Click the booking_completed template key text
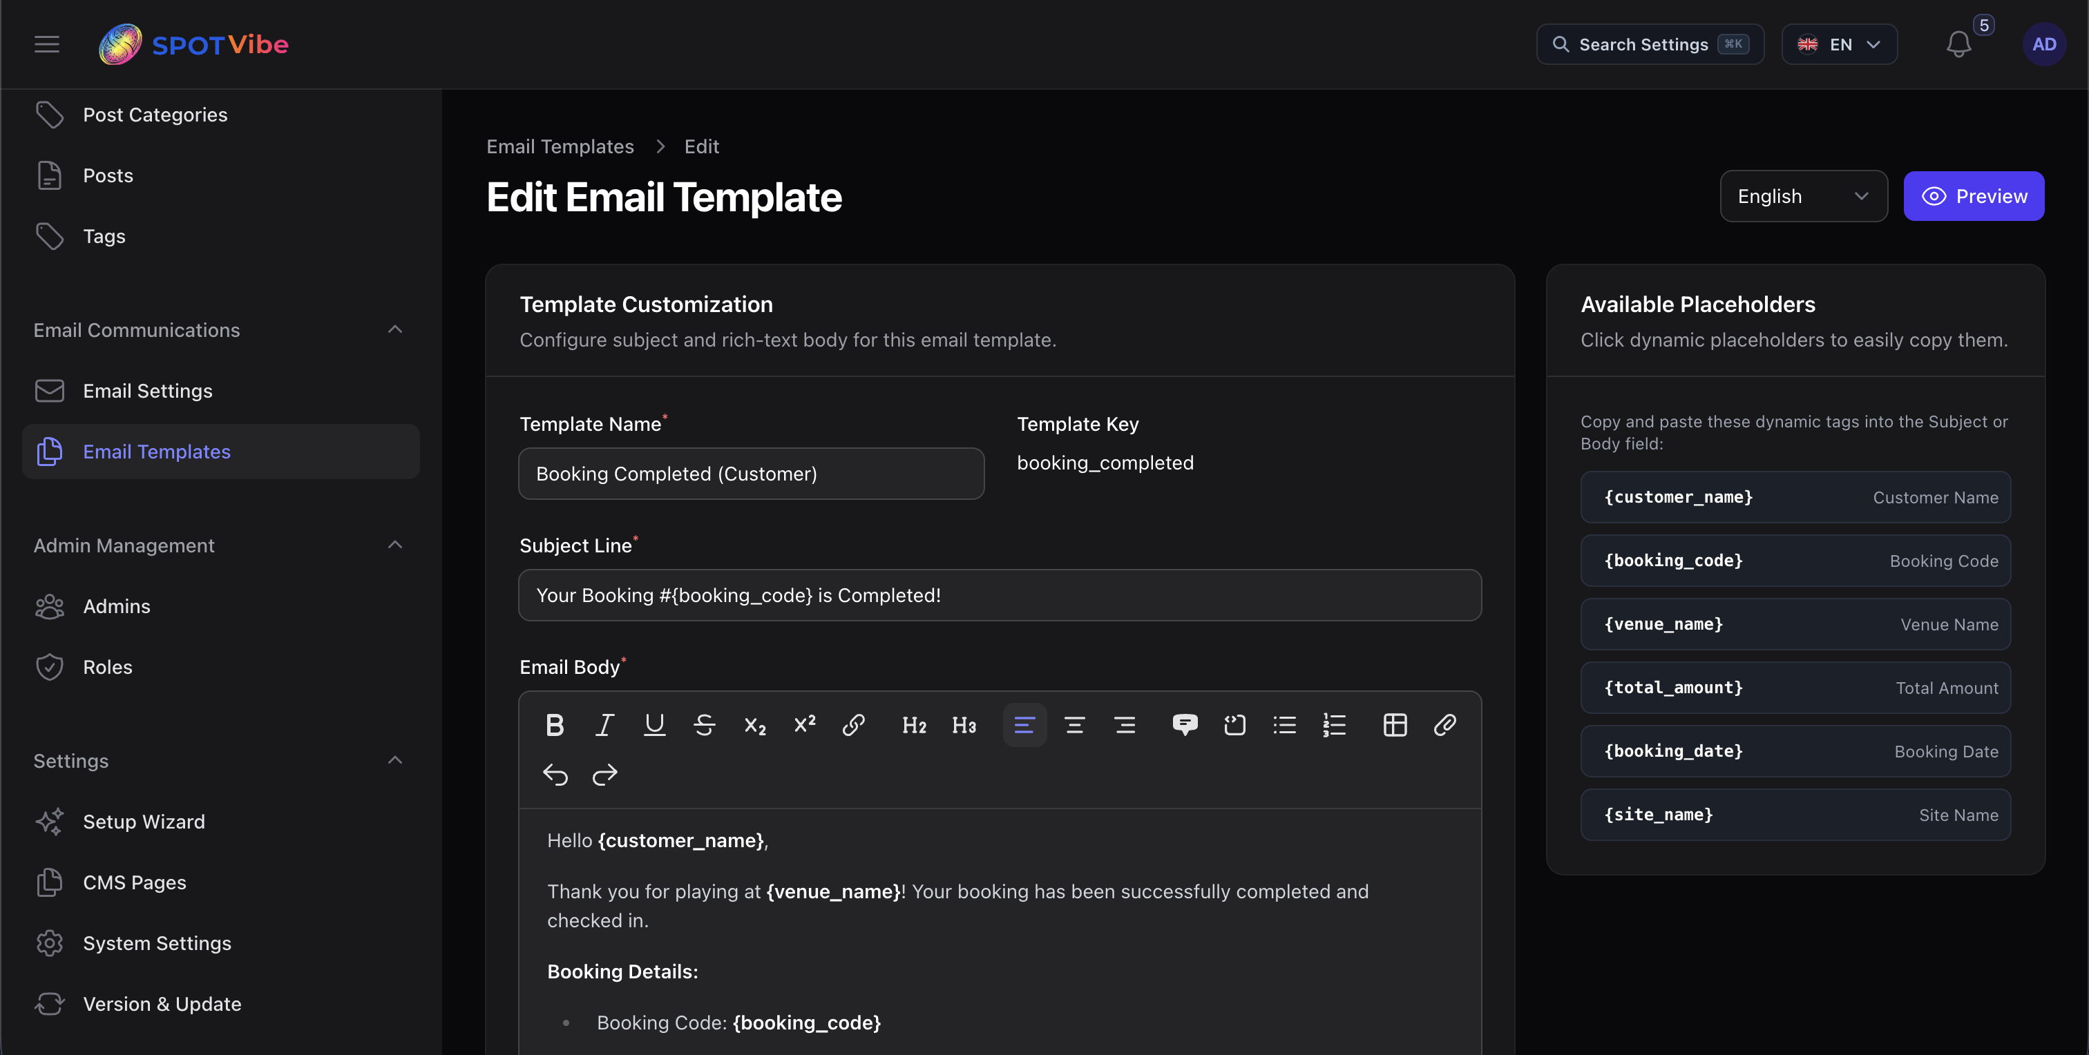 (1105, 463)
